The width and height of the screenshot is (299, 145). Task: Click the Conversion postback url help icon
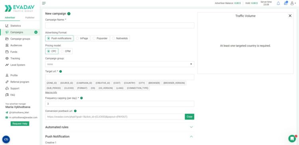(x=75, y=111)
